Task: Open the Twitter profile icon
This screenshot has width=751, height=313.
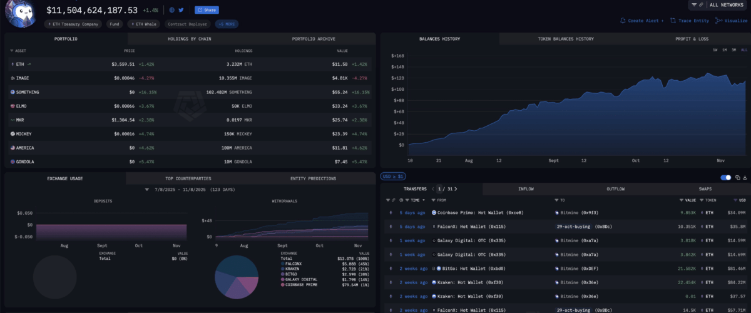Action: pos(181,10)
